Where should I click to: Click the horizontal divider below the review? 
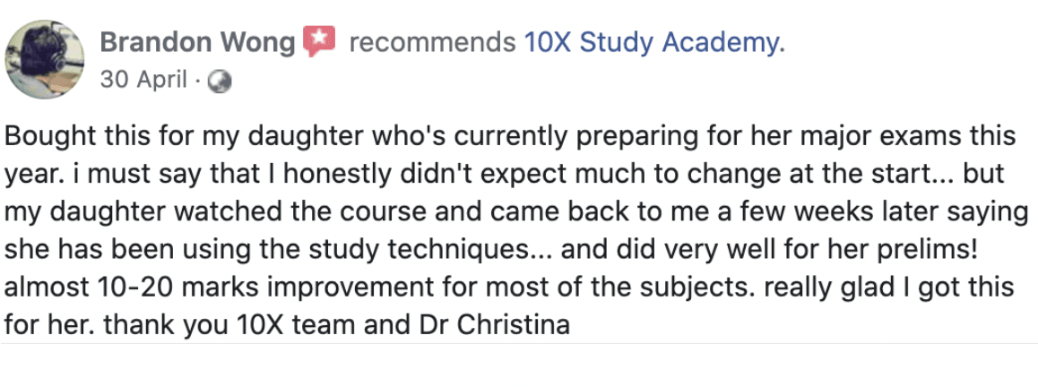(x=519, y=343)
